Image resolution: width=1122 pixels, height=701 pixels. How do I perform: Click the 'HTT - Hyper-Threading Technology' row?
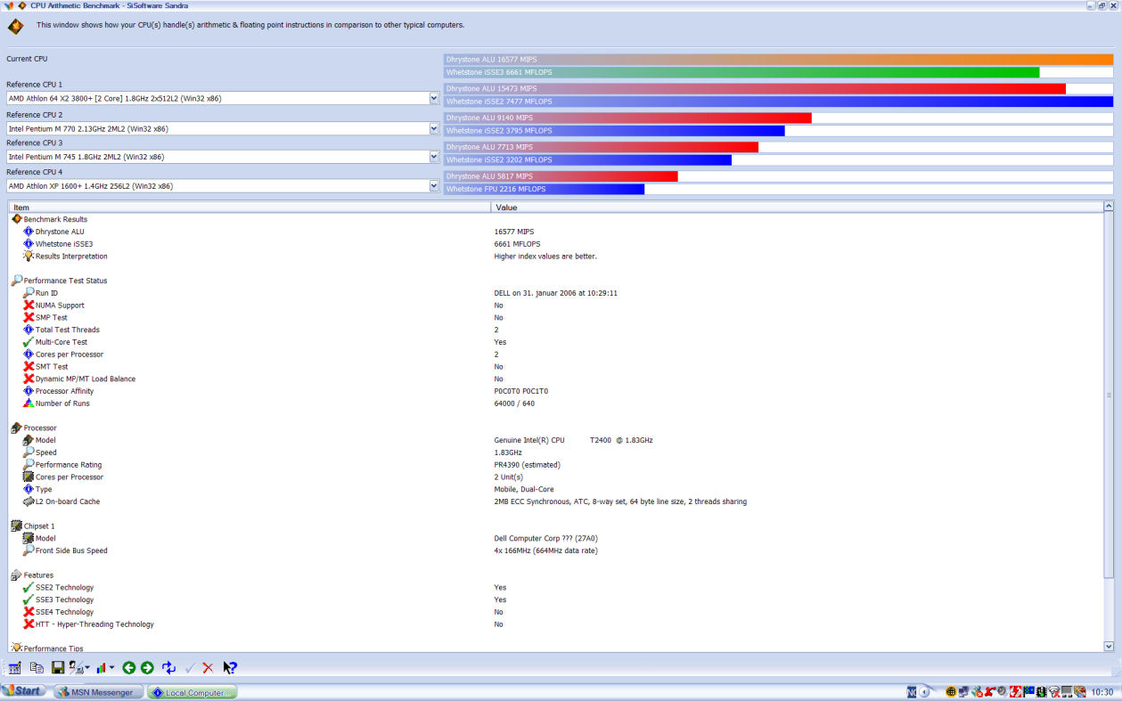[94, 624]
